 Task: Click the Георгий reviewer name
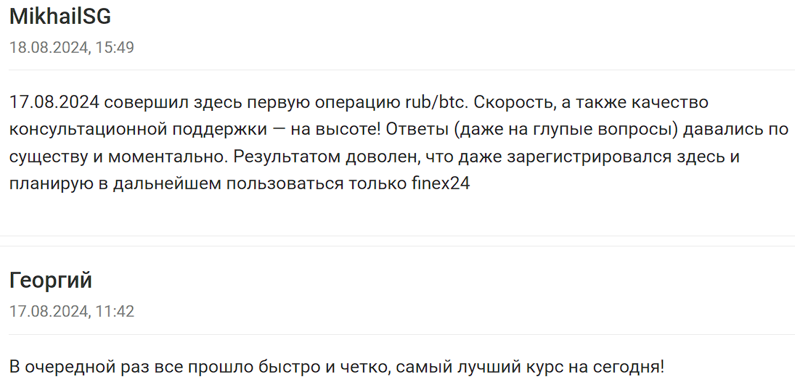click(51, 281)
